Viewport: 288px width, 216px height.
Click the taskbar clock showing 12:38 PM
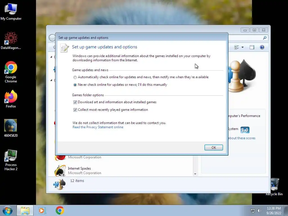click(274, 211)
